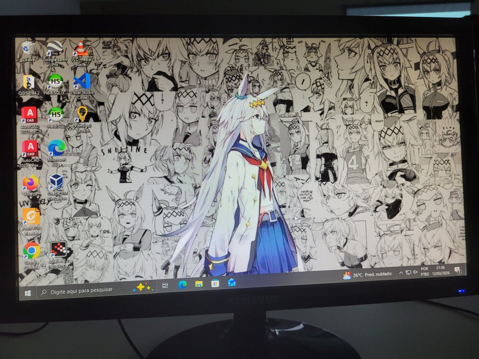Open File Explorer from the taskbar
The height and width of the screenshot is (359, 479).
click(199, 284)
